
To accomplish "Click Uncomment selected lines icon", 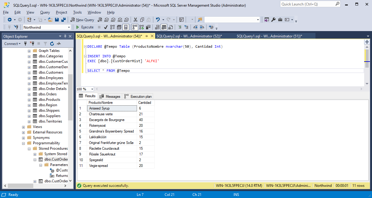I will [x=186, y=27].
